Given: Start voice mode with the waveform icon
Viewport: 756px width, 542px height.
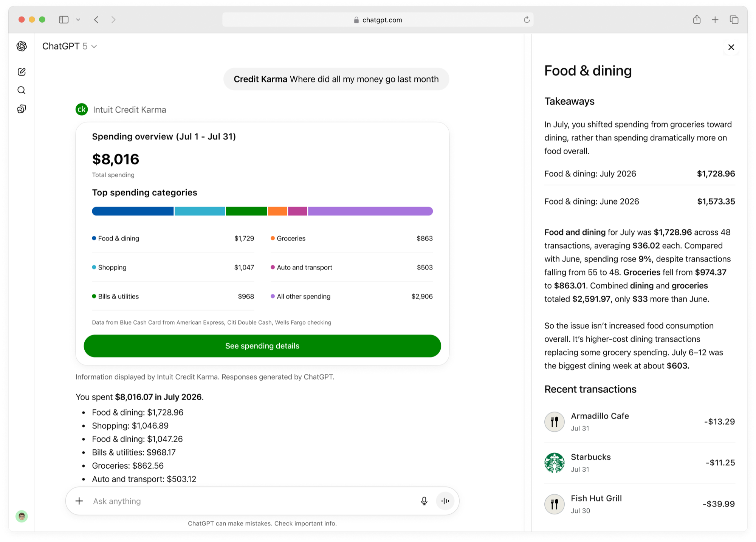Looking at the screenshot, I should pos(445,501).
